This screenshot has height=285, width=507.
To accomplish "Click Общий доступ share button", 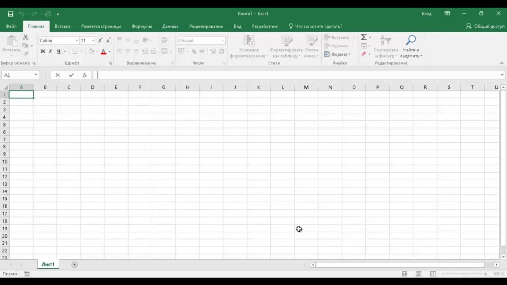I will (485, 26).
